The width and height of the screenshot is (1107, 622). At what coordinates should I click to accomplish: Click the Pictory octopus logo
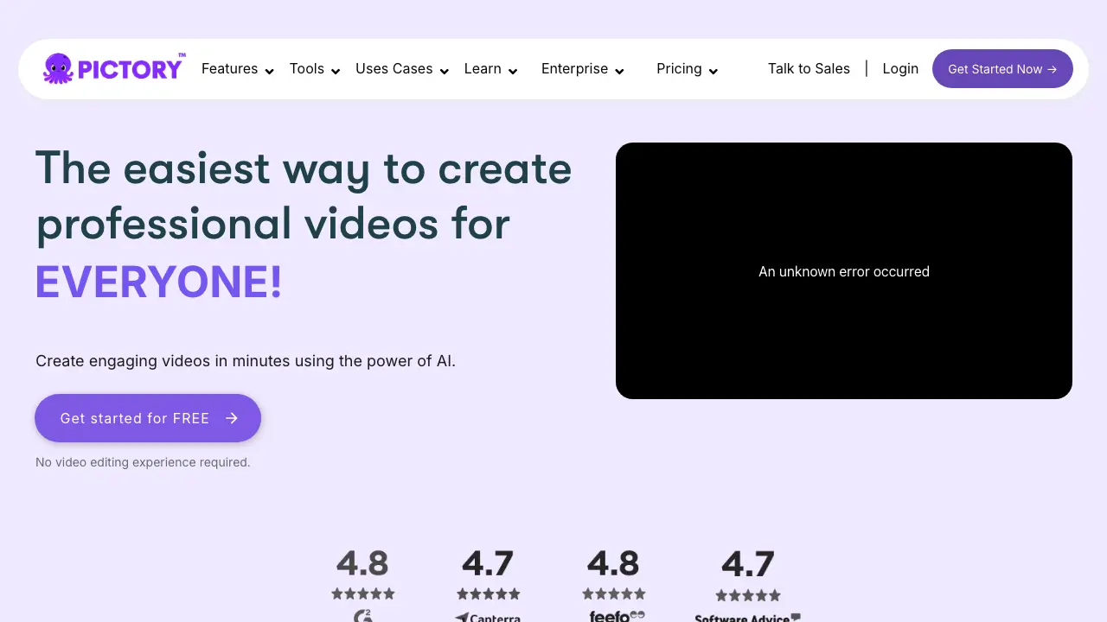tap(59, 68)
